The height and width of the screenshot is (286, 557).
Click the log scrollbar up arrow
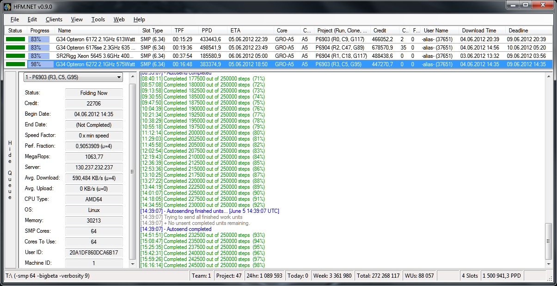pyautogui.click(x=548, y=76)
